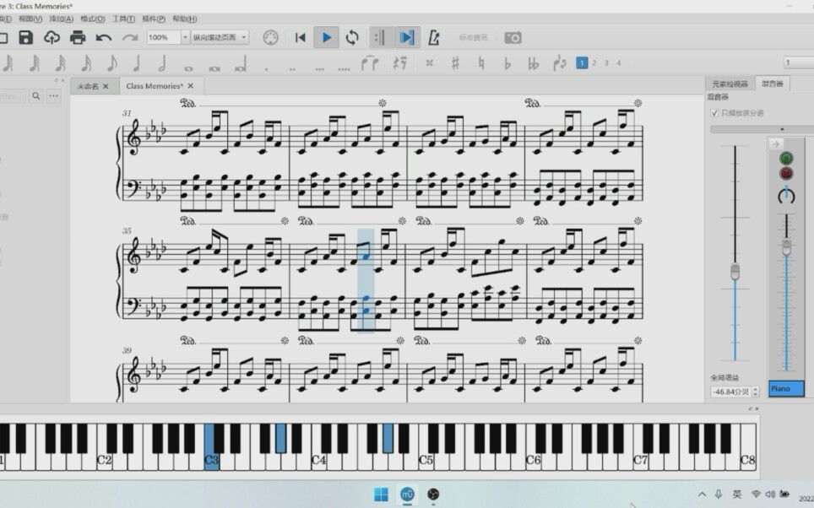
Task: Select the half note duration
Action: pyautogui.click(x=162, y=63)
